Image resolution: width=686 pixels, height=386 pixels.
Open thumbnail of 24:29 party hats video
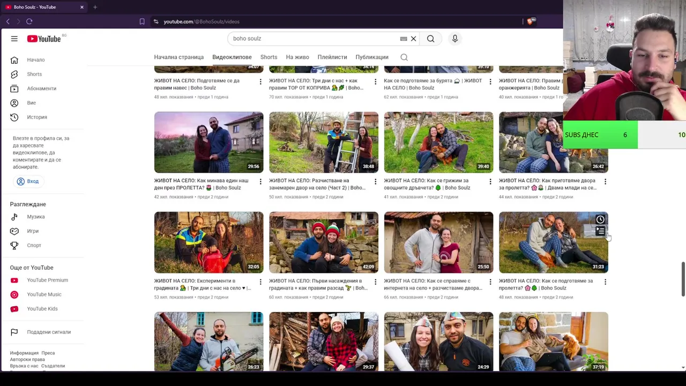coord(438,342)
